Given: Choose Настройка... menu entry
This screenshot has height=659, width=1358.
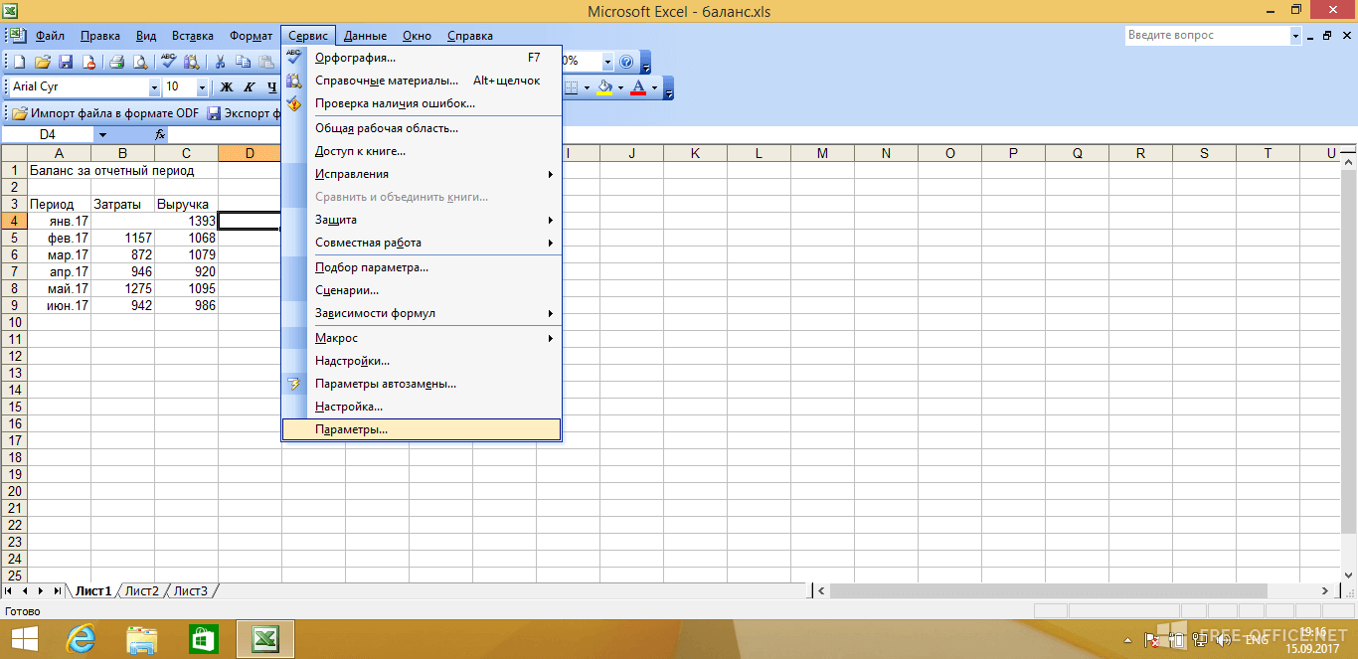Looking at the screenshot, I should 423,407.
